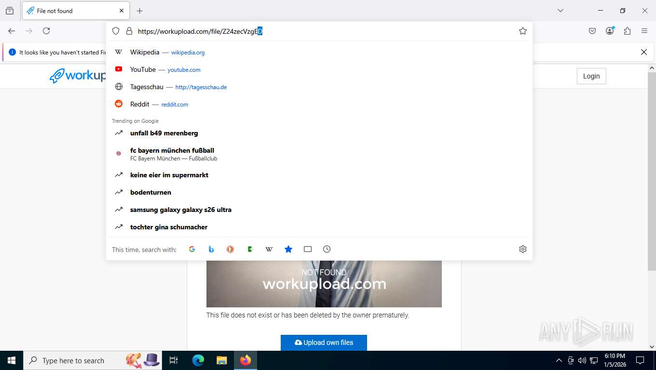Go back to previous page
Screen dimensions: 656x370
[x=12, y=31]
